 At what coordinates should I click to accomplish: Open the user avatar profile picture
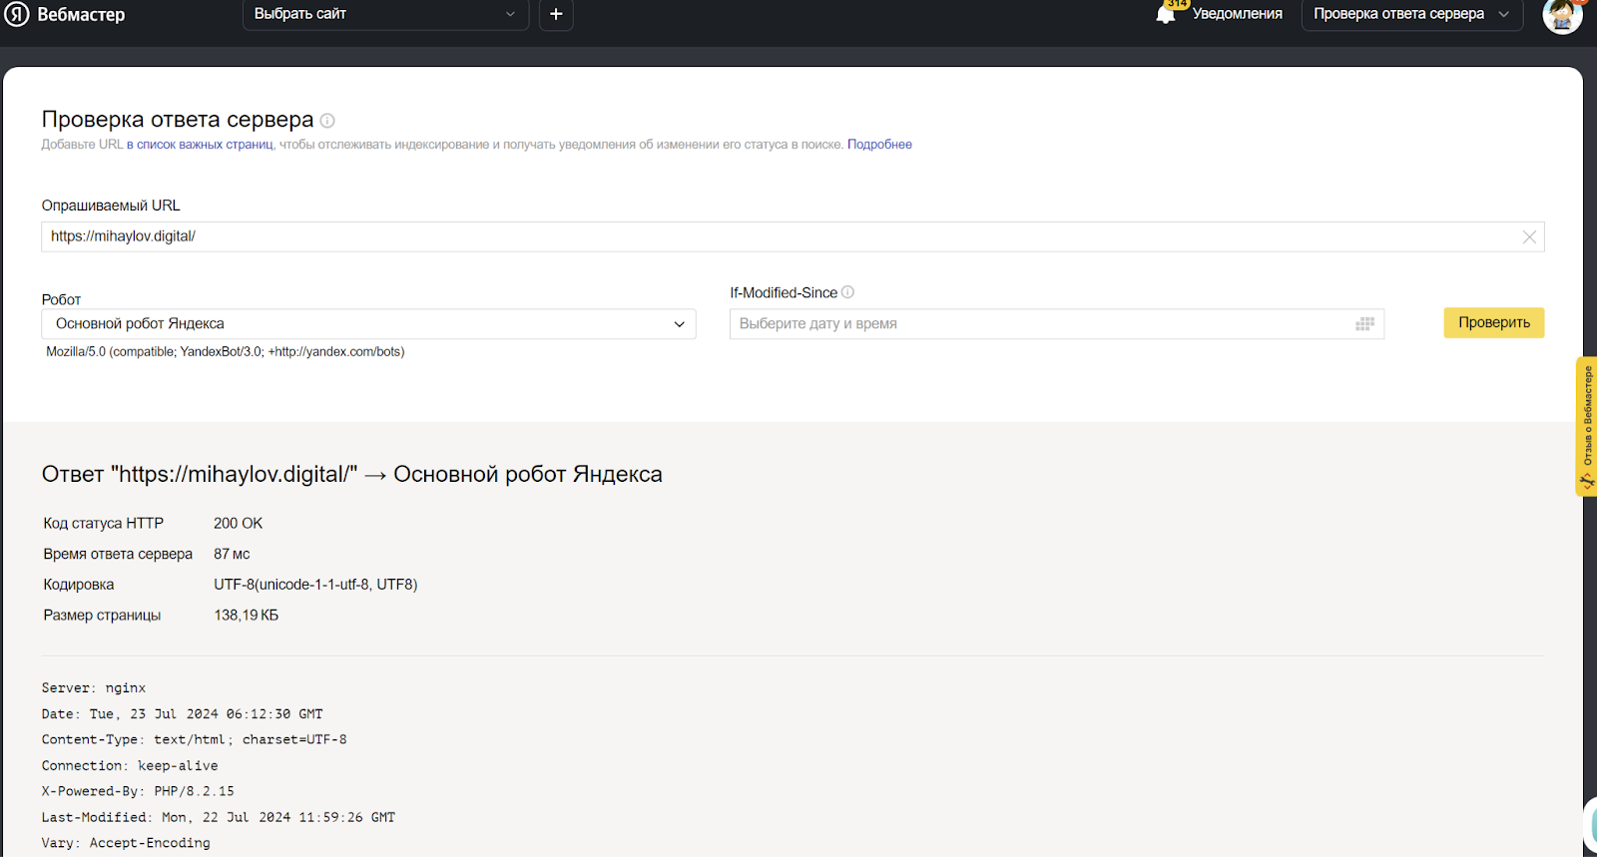1562,15
